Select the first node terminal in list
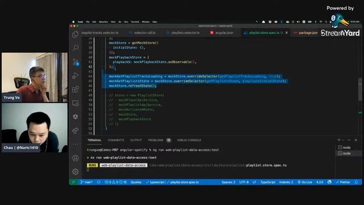The width and height of the screenshot is (364, 205). (x=348, y=147)
